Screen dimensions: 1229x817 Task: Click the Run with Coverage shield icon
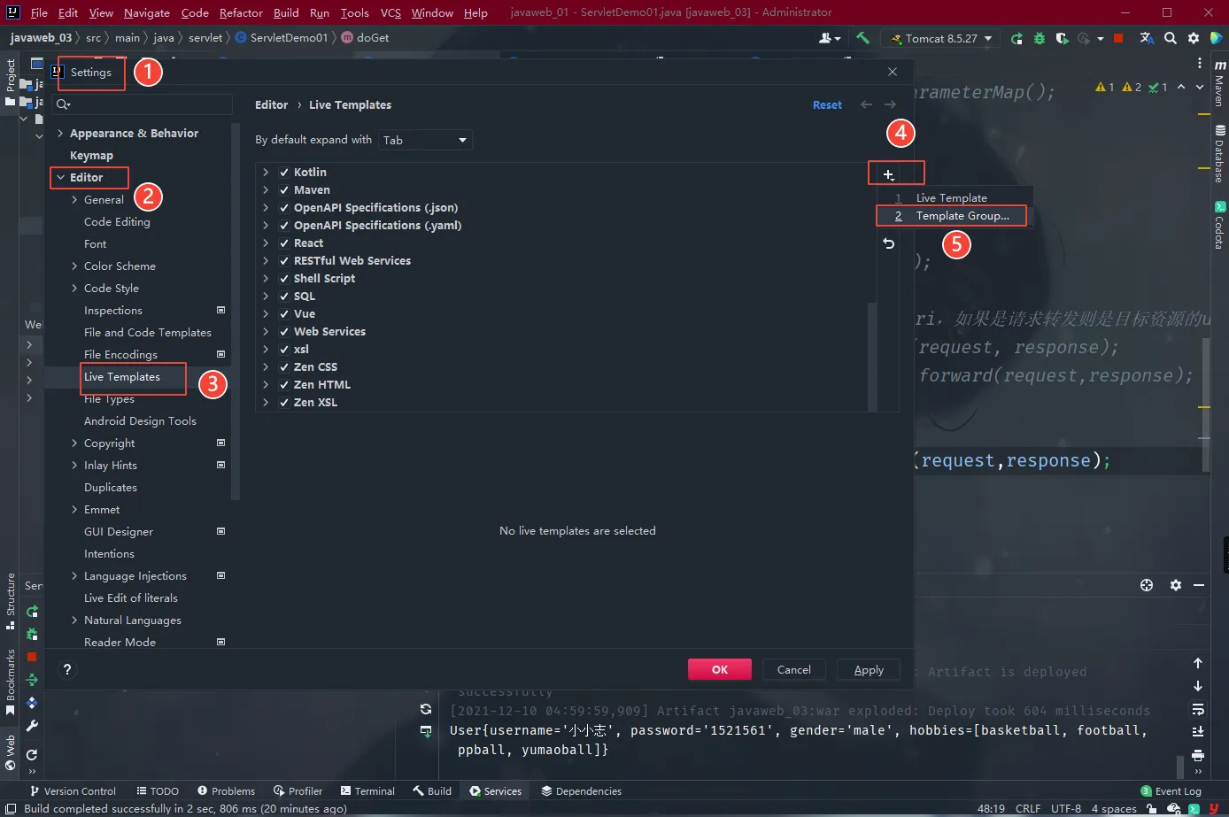(1062, 38)
